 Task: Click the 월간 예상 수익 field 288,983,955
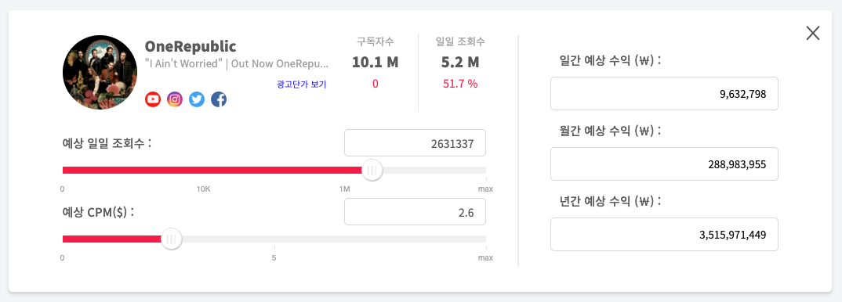pyautogui.click(x=664, y=164)
